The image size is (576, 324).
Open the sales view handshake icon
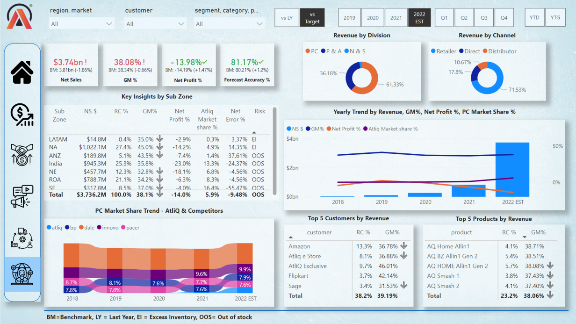[x=22, y=154]
